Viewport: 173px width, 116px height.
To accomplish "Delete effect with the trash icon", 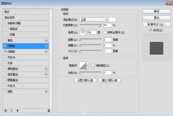I will (x=49, y=111).
